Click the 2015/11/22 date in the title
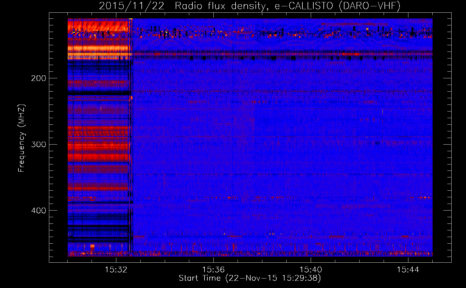 pos(132,6)
